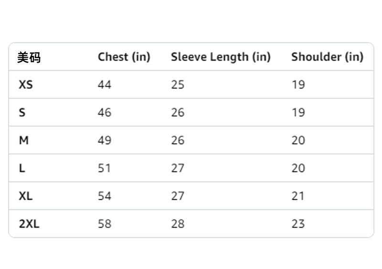Click chest value 46 in S row
Image resolution: width=382 pixels, height=269 pixels.
point(105,113)
